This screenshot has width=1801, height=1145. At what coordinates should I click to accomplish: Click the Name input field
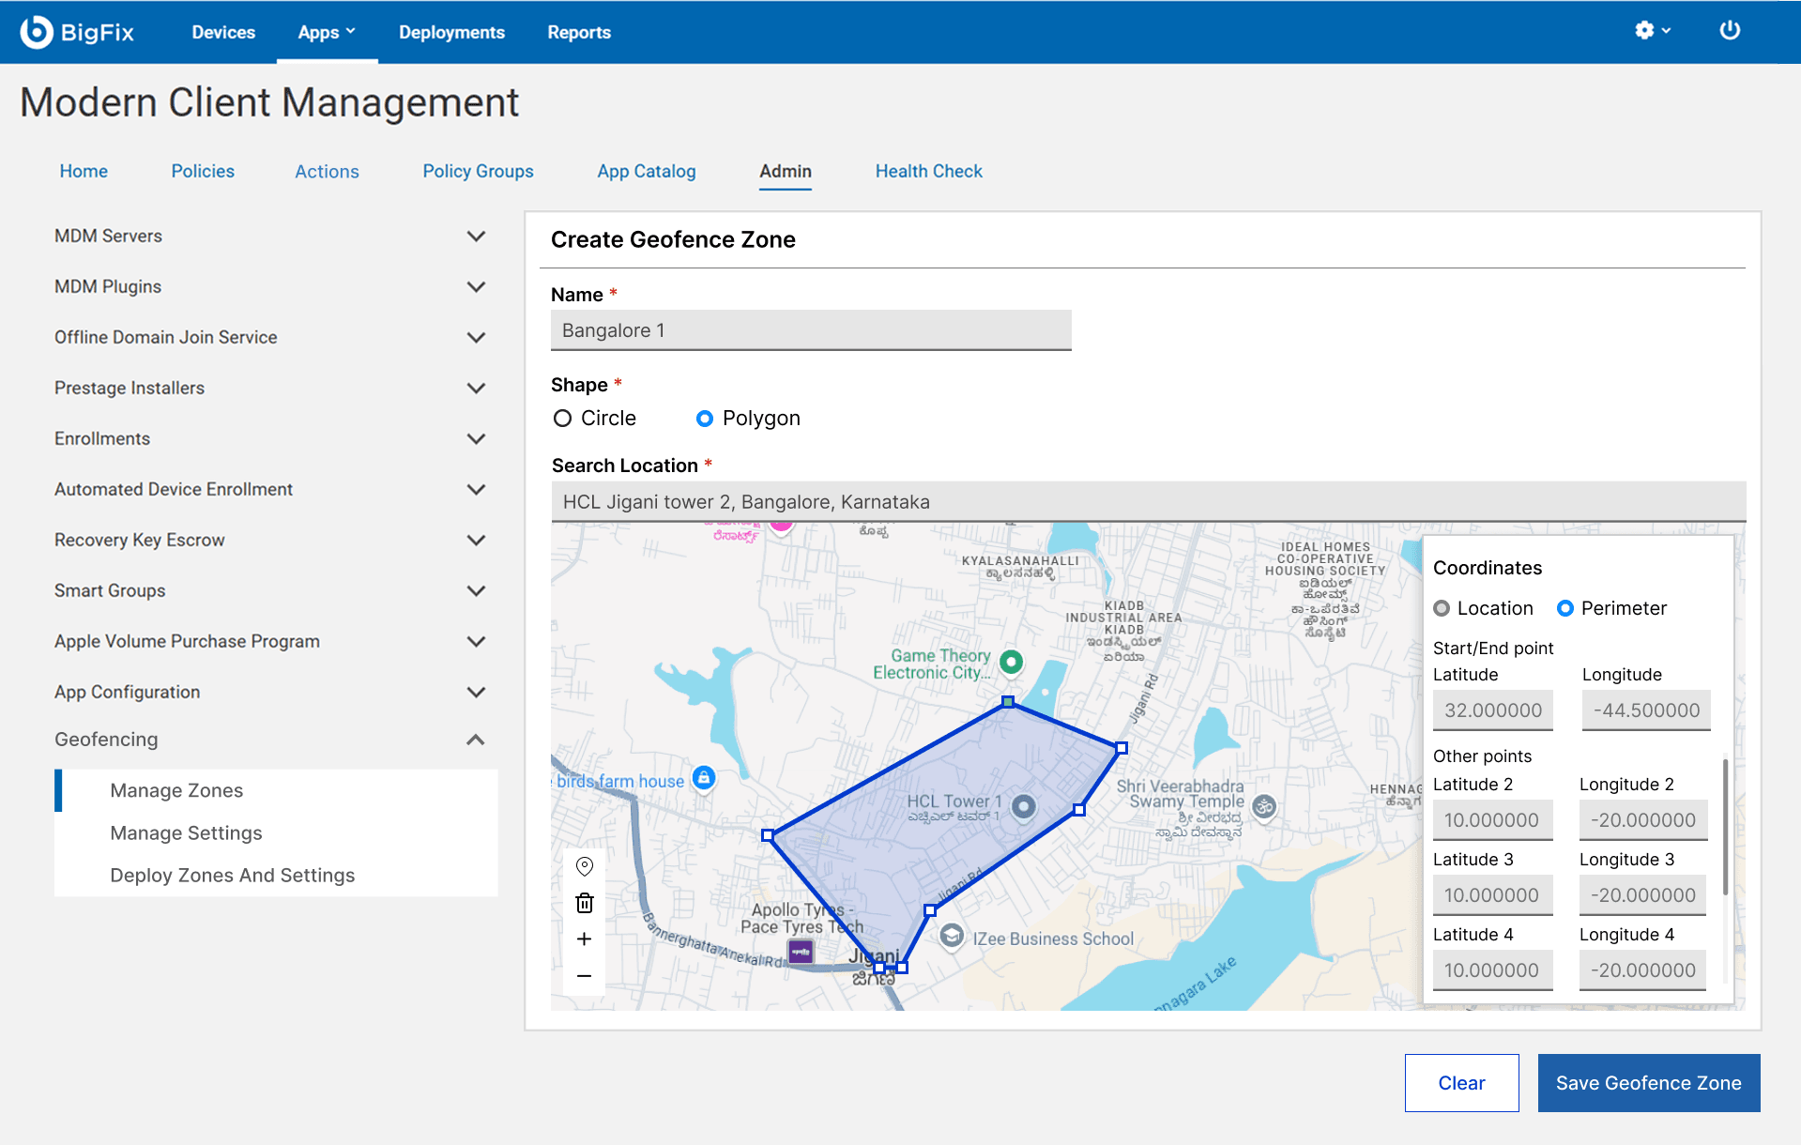[811, 330]
